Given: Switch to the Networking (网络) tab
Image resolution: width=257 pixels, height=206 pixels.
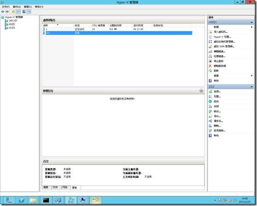Looking at the screenshot, I should [66, 187].
